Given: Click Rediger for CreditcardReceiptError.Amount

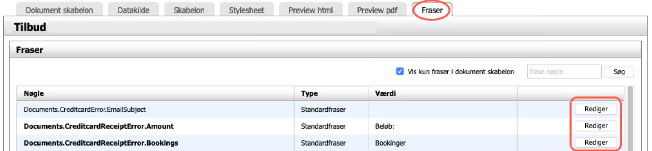Looking at the screenshot, I should pos(596,126).
